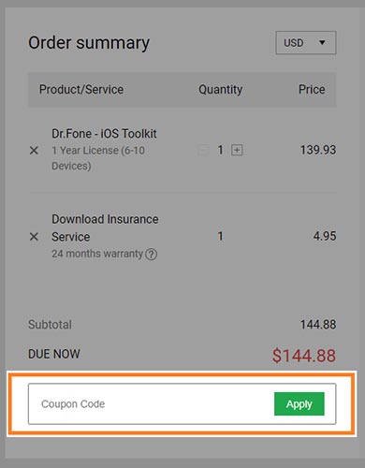365x468 pixels.
Task: Click the Price column header
Action: click(312, 90)
